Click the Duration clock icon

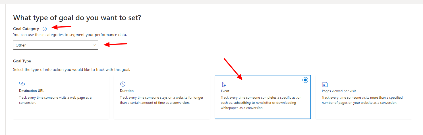point(123,84)
